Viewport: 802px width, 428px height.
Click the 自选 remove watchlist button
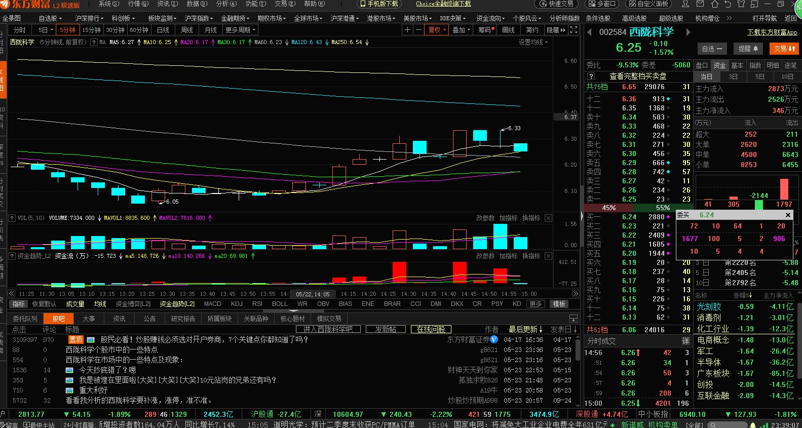click(x=712, y=49)
